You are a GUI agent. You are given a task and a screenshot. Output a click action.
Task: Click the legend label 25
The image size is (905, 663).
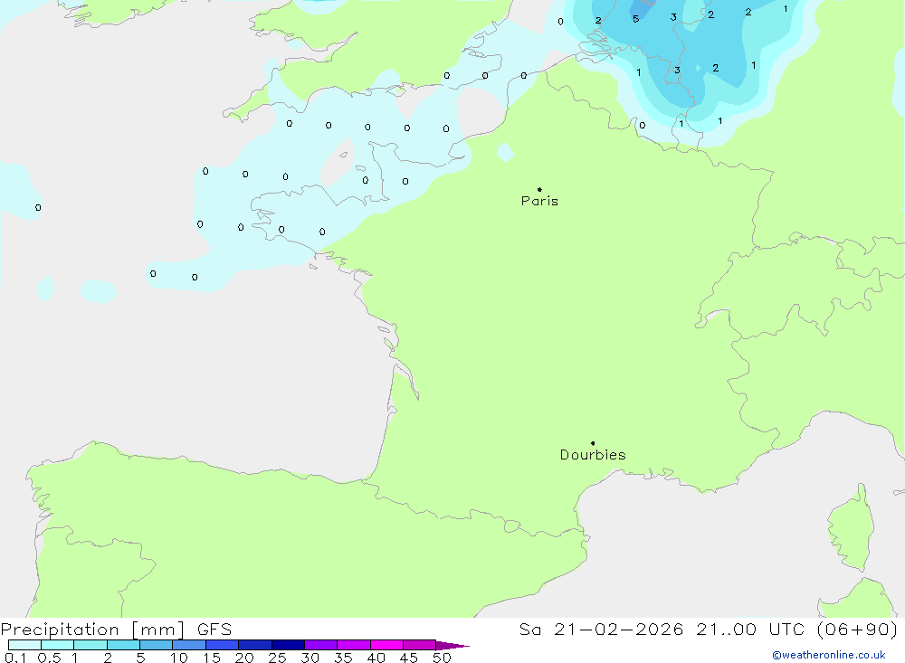[277, 658]
